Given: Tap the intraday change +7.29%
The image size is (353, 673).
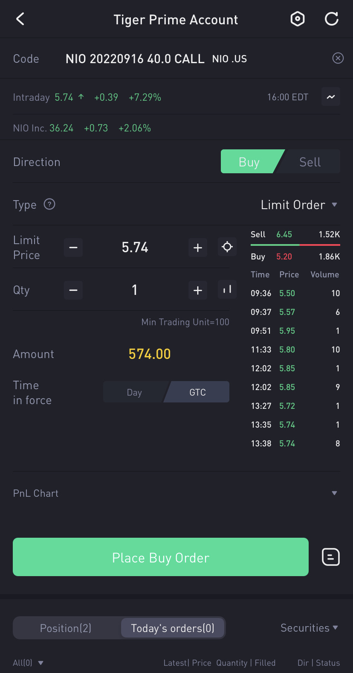Looking at the screenshot, I should 145,97.
